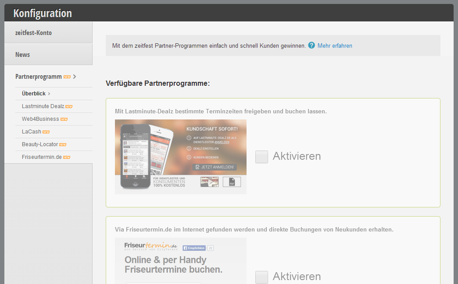Click the Konfiguration title
This screenshot has height=284, width=458.
pyautogui.click(x=43, y=13)
